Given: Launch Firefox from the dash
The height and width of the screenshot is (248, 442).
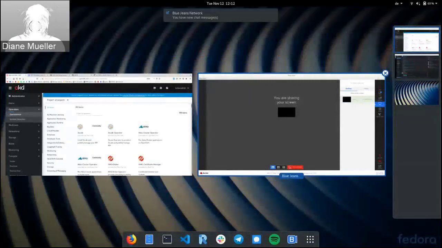Looking at the screenshot, I should (131, 239).
